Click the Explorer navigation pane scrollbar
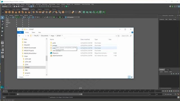Image resolution: width=180 pixels, height=101 pixels. pyautogui.click(x=46, y=58)
